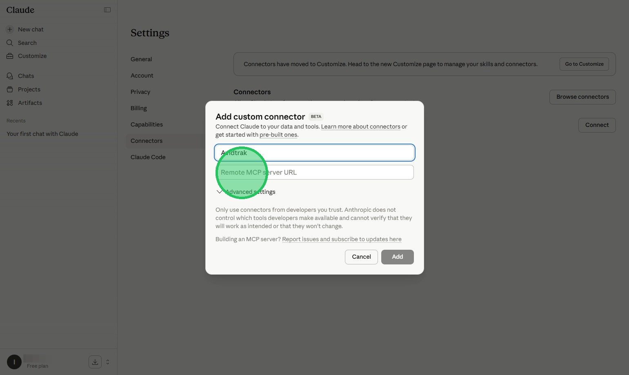Follow the pre-built ones link
This screenshot has width=629, height=375.
pos(278,135)
